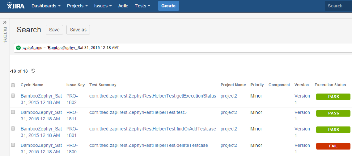
Task: Sort by Version column header
Action: [302, 85]
